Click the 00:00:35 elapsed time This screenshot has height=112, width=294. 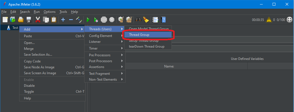(x=258, y=20)
